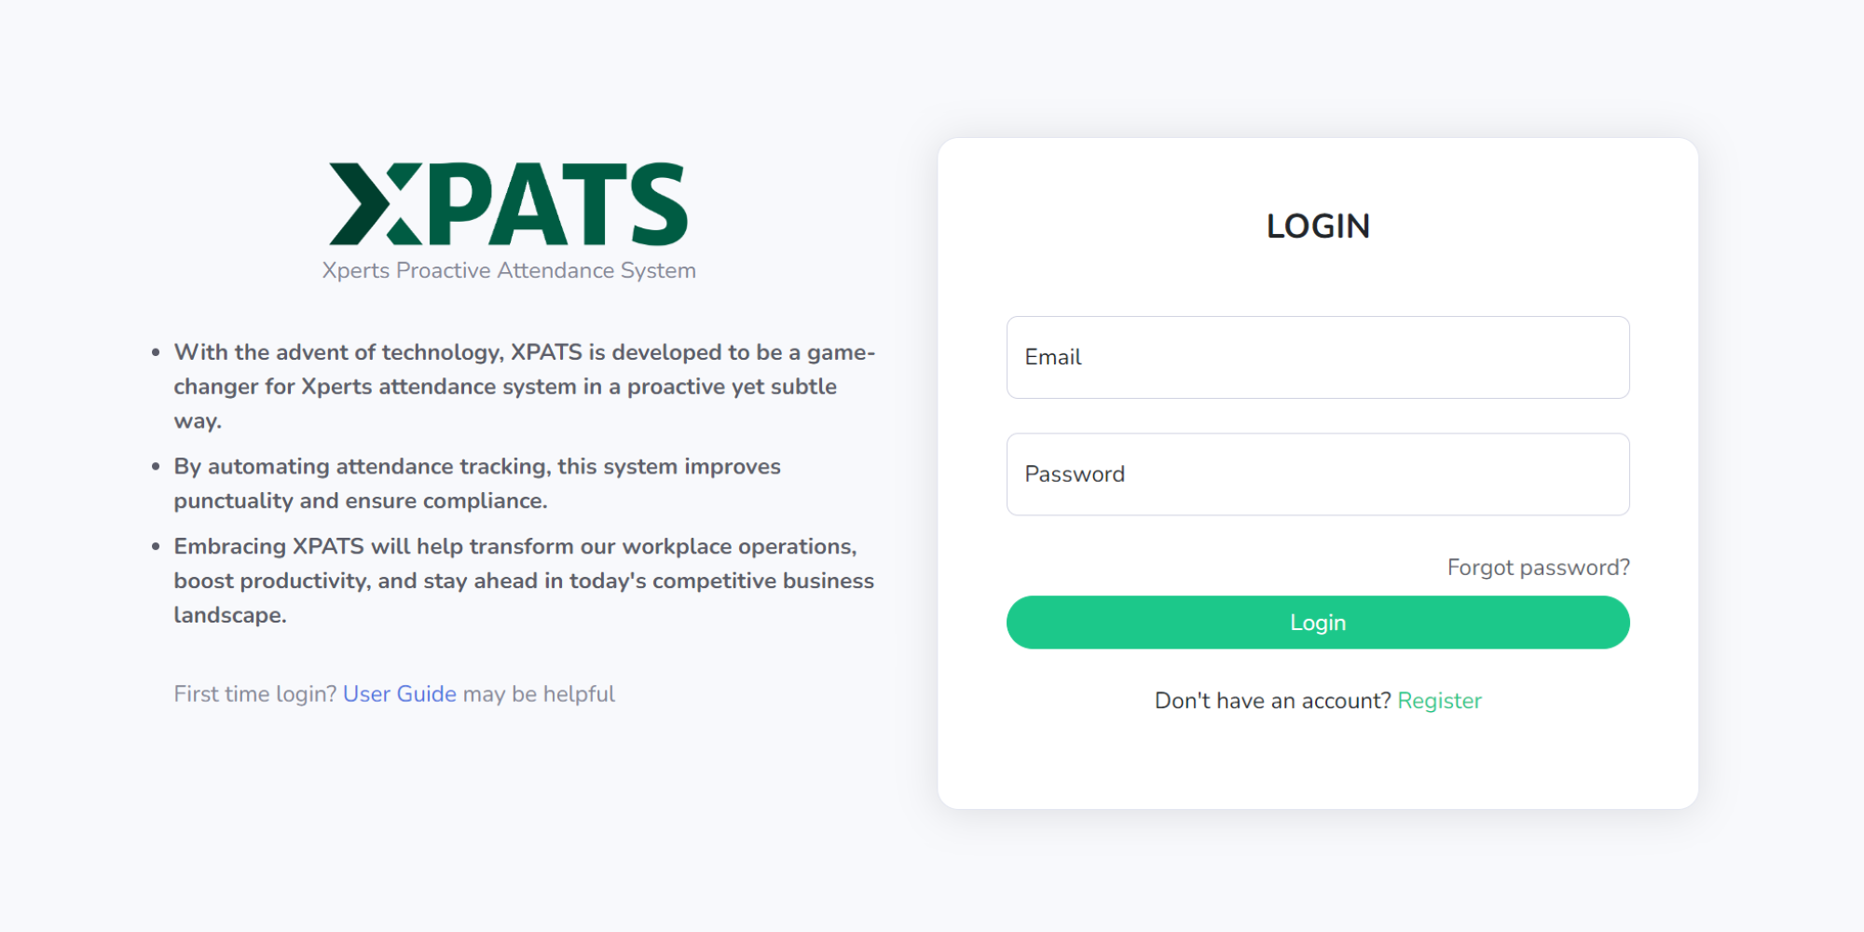The height and width of the screenshot is (932, 1864).
Task: Click the "First time login?" text
Action: 255,694
